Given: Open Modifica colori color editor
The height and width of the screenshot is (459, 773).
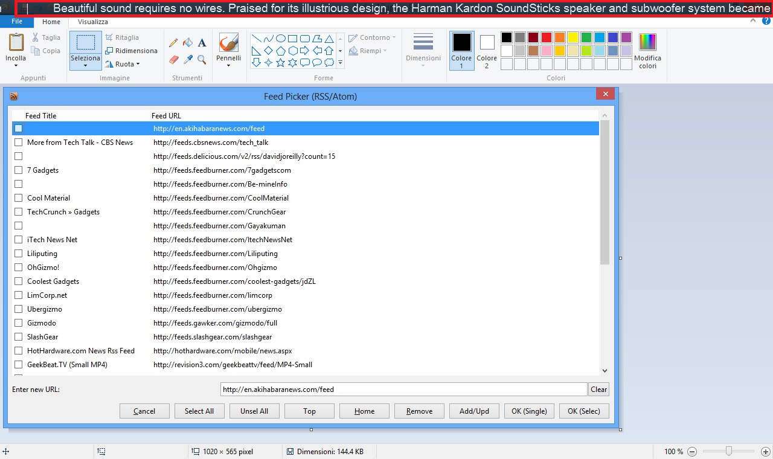Looking at the screenshot, I should coord(647,51).
